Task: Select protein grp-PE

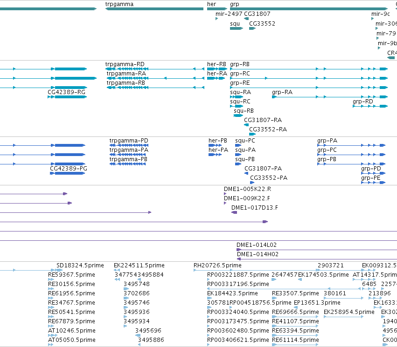Action: tap(373, 183)
